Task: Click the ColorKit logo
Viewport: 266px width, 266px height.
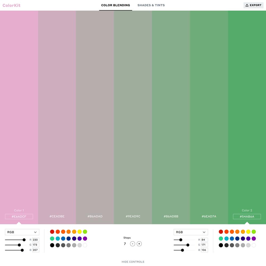Action: pos(11,5)
